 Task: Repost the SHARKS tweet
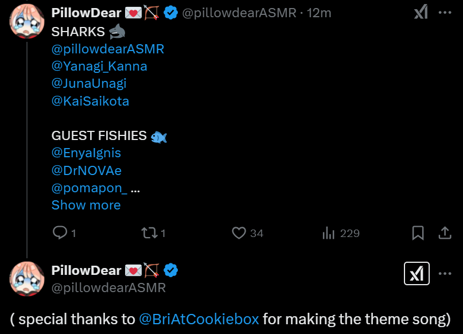click(x=149, y=233)
